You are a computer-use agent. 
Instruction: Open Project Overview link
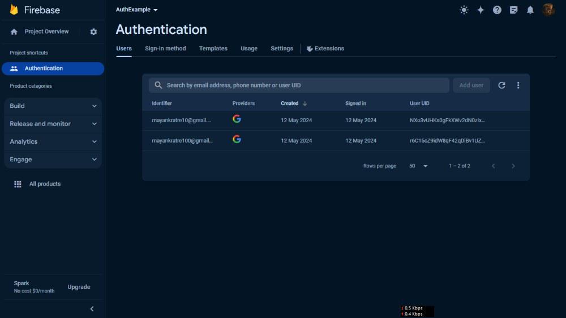[46, 32]
